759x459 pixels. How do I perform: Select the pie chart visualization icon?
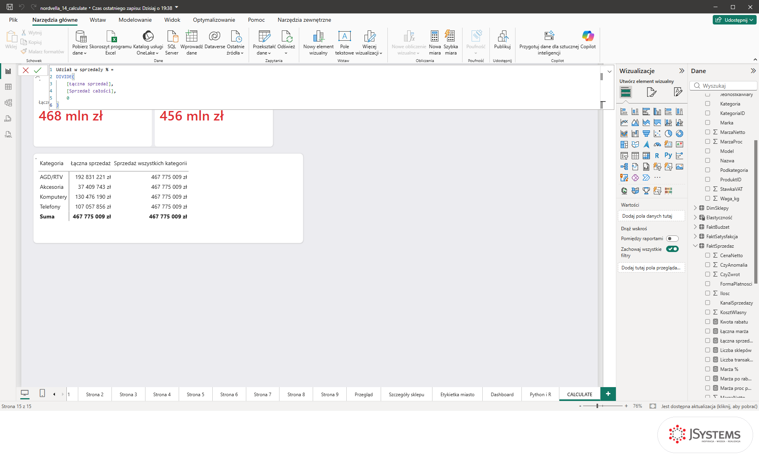(668, 134)
